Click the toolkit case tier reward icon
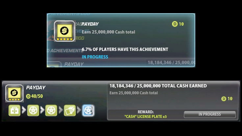This screenshot has width=242, height=136. (14, 110)
